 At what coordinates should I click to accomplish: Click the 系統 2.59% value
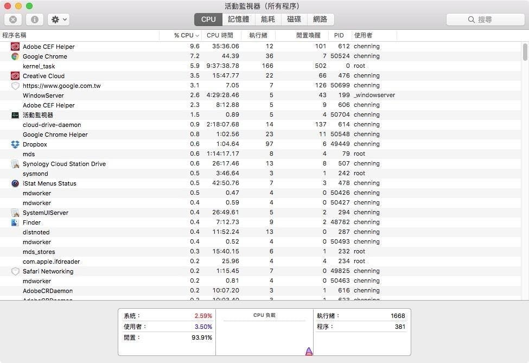[203, 316]
